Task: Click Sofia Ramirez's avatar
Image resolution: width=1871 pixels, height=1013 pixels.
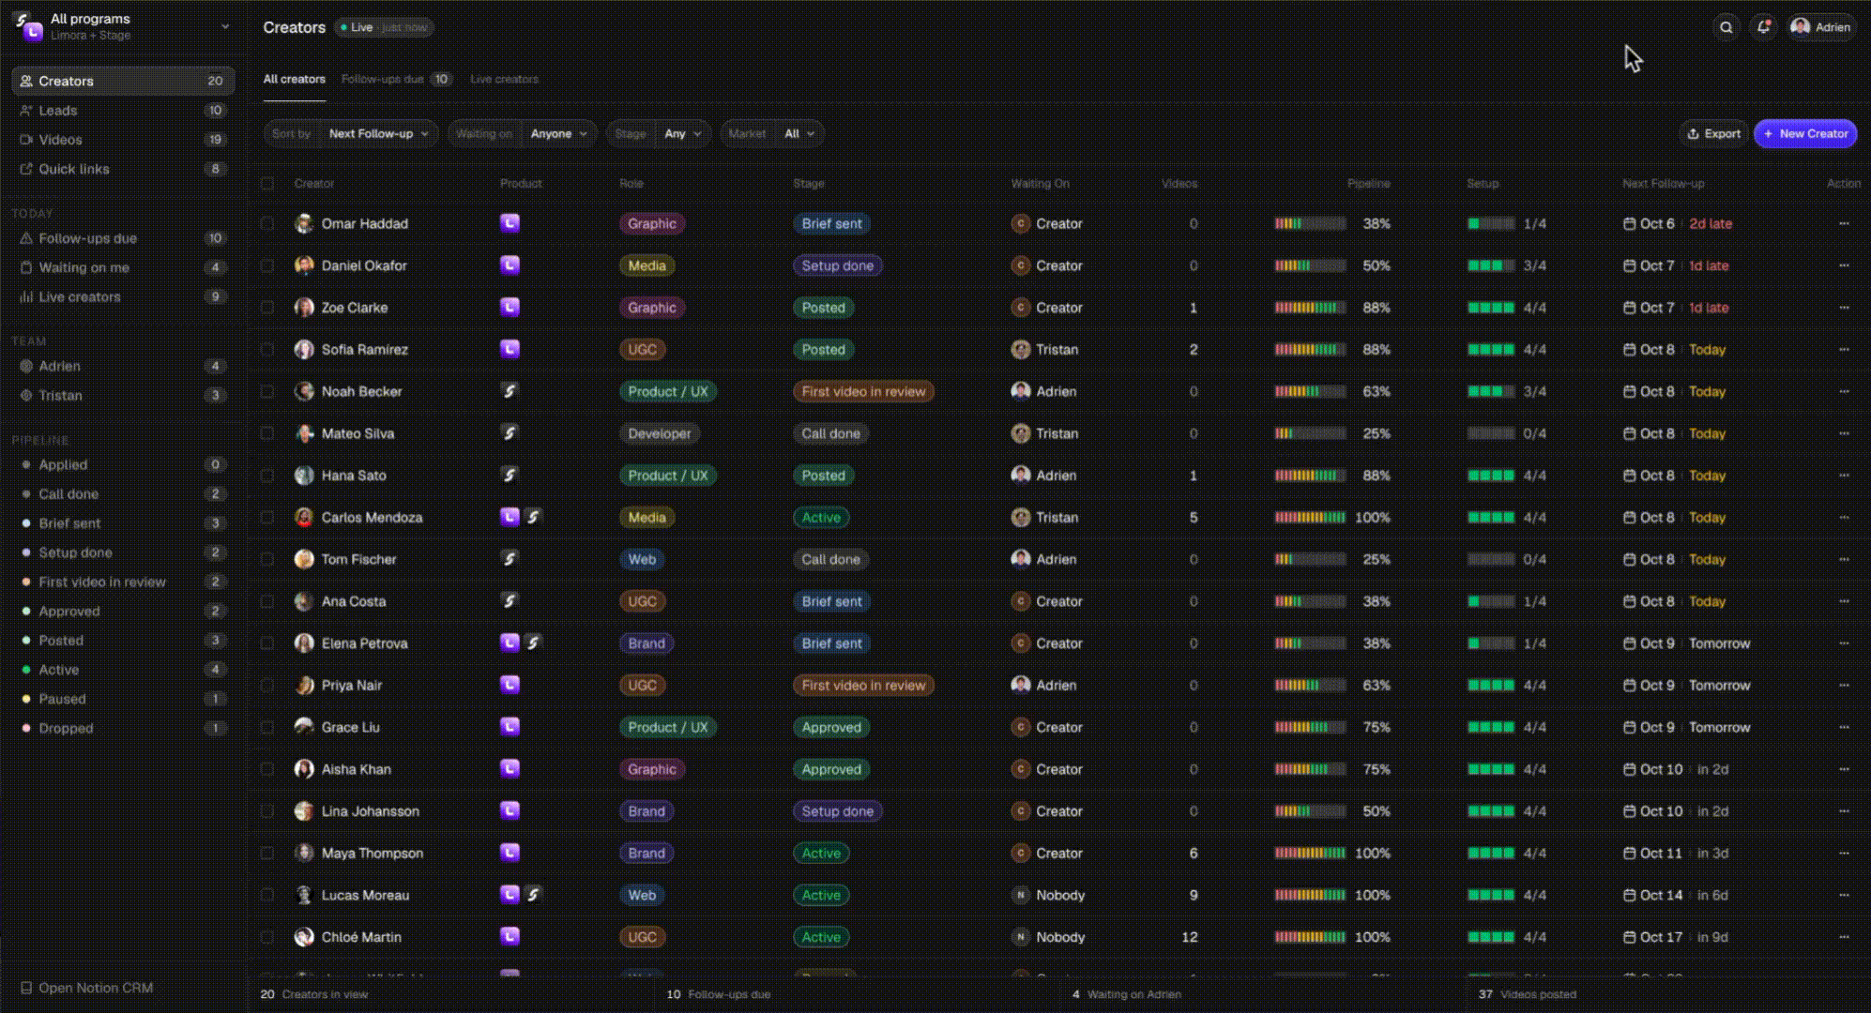Action: click(304, 349)
